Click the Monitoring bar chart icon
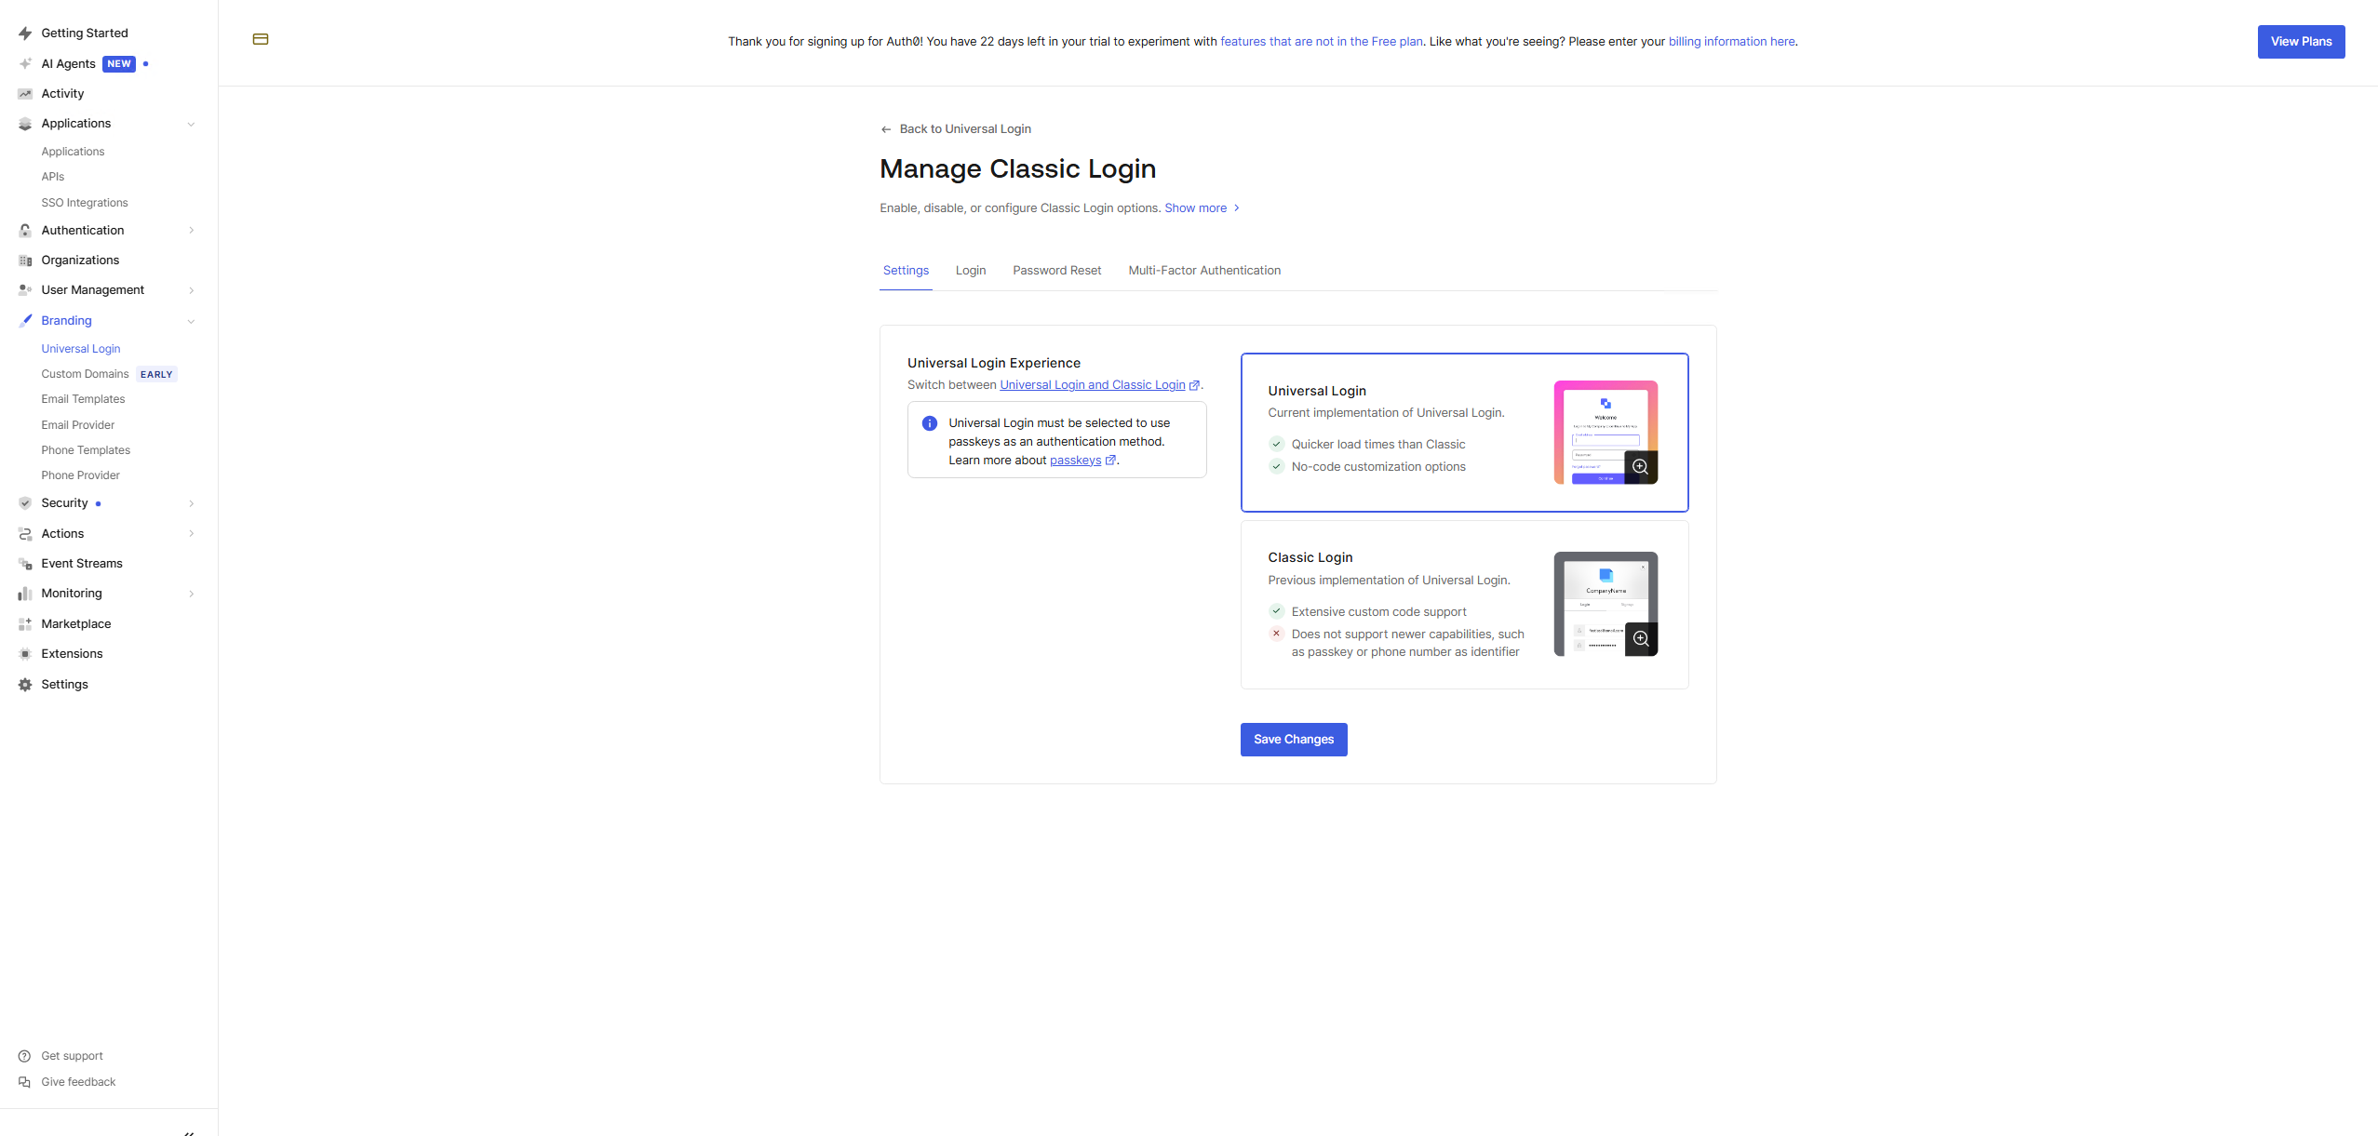2378x1136 pixels. pos(25,594)
